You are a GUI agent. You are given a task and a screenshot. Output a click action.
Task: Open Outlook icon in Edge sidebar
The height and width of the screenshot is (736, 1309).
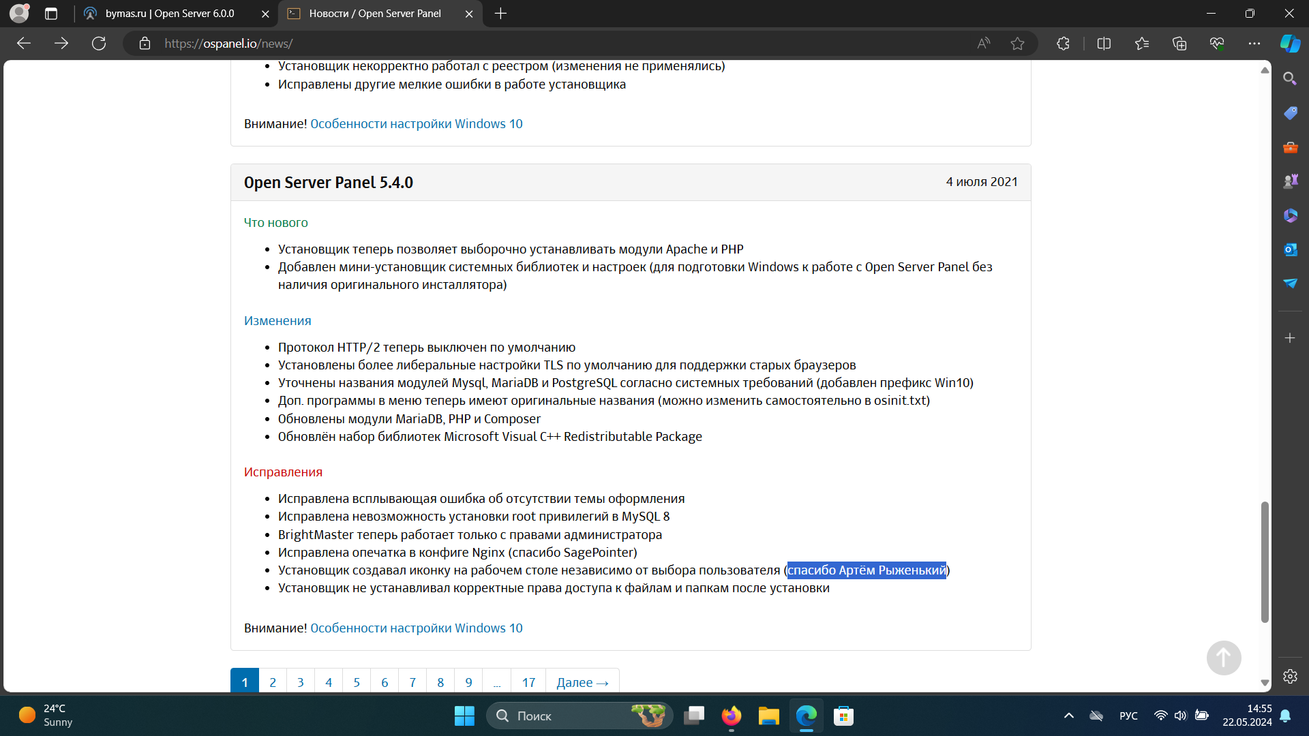click(1290, 249)
